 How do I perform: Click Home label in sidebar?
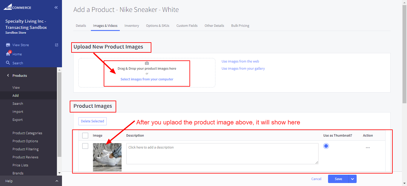click(x=17, y=54)
